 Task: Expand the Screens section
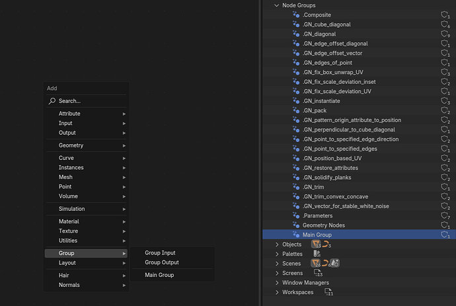[x=276, y=273]
